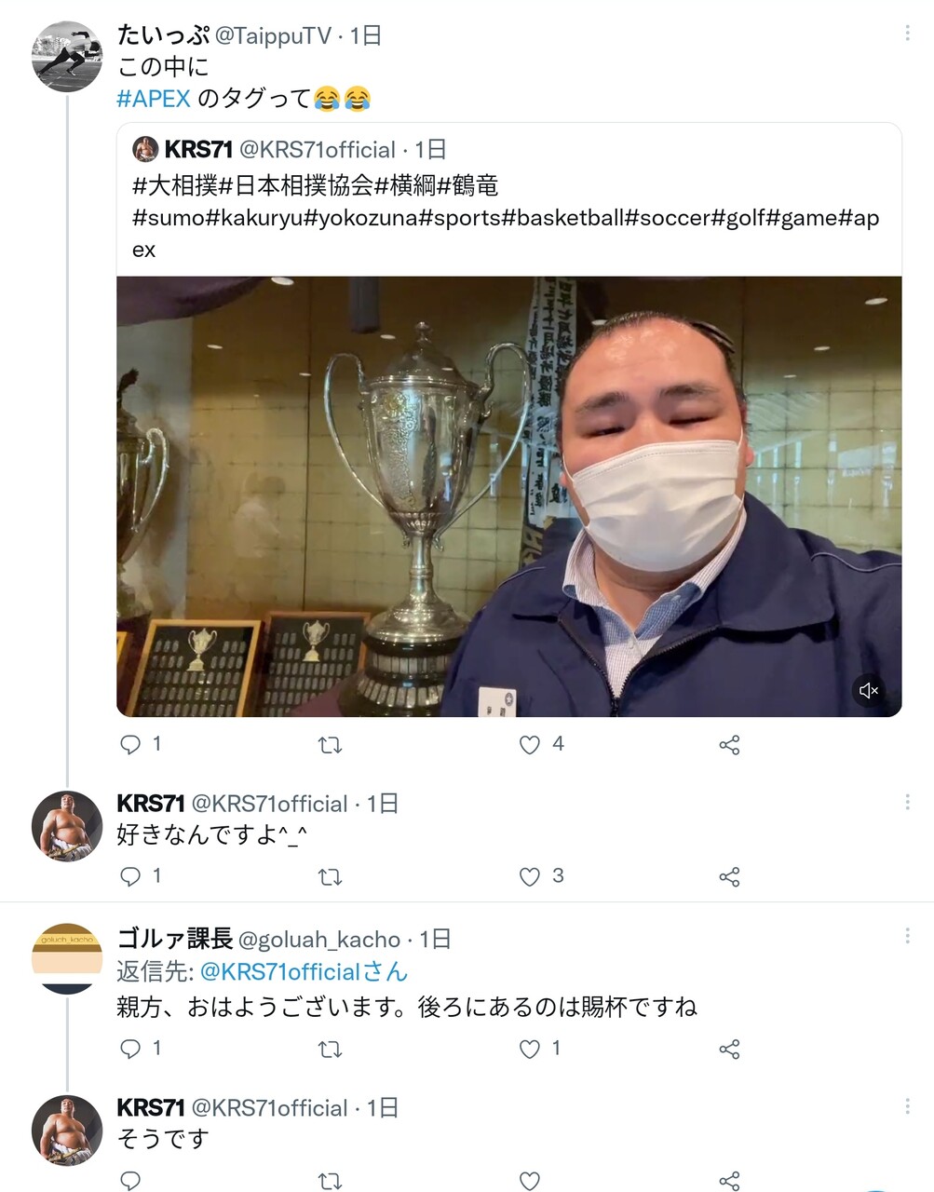Share the たいっぷ tweet
Screen dimensions: 934x1192
point(729,744)
